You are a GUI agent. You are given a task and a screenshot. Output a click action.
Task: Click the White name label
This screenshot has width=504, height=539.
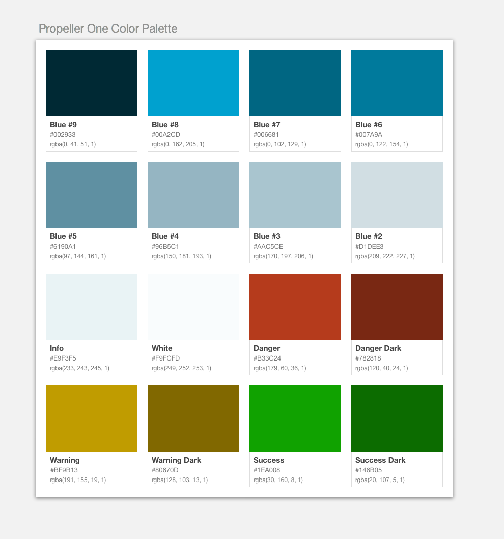pyautogui.click(x=162, y=348)
